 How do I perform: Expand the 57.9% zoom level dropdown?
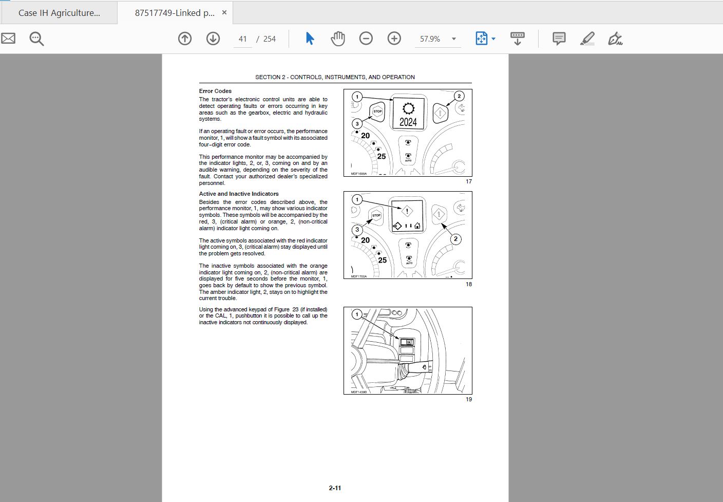pyautogui.click(x=454, y=39)
